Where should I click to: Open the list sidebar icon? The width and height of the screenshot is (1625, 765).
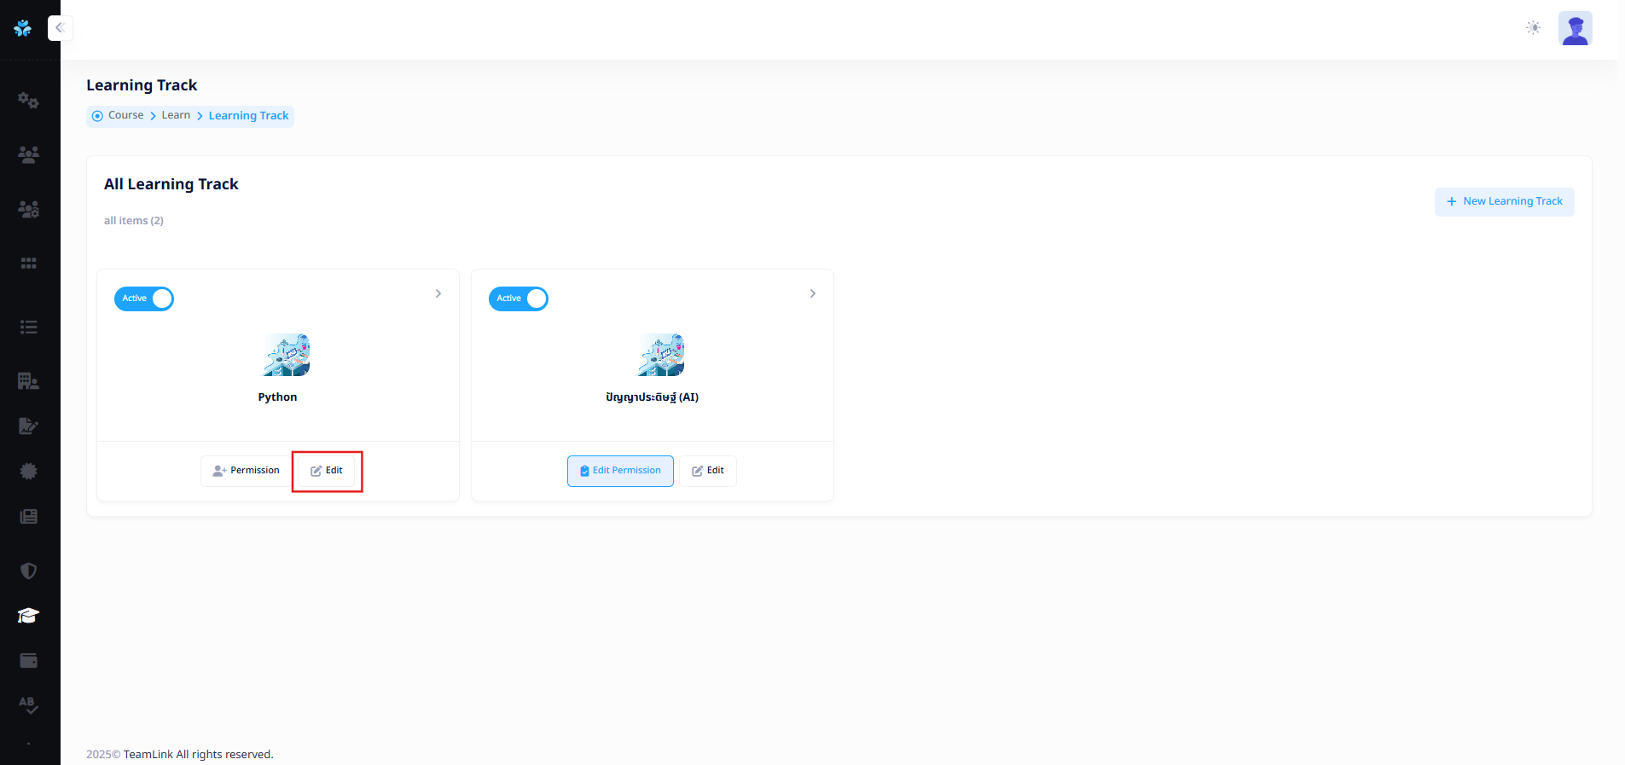tap(28, 327)
